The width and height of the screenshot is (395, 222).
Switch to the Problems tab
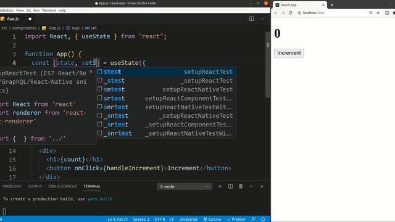click(x=12, y=186)
